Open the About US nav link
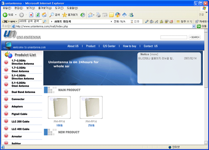 click(x=73, y=46)
